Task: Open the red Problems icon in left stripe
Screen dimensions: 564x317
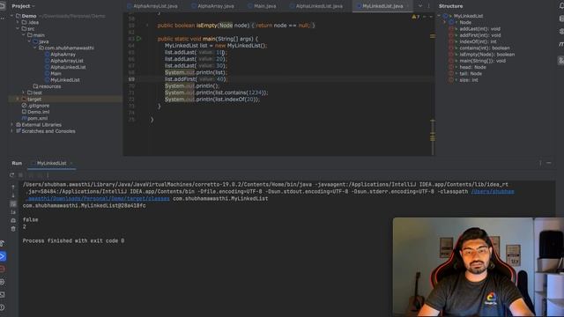Action: pos(2,269)
